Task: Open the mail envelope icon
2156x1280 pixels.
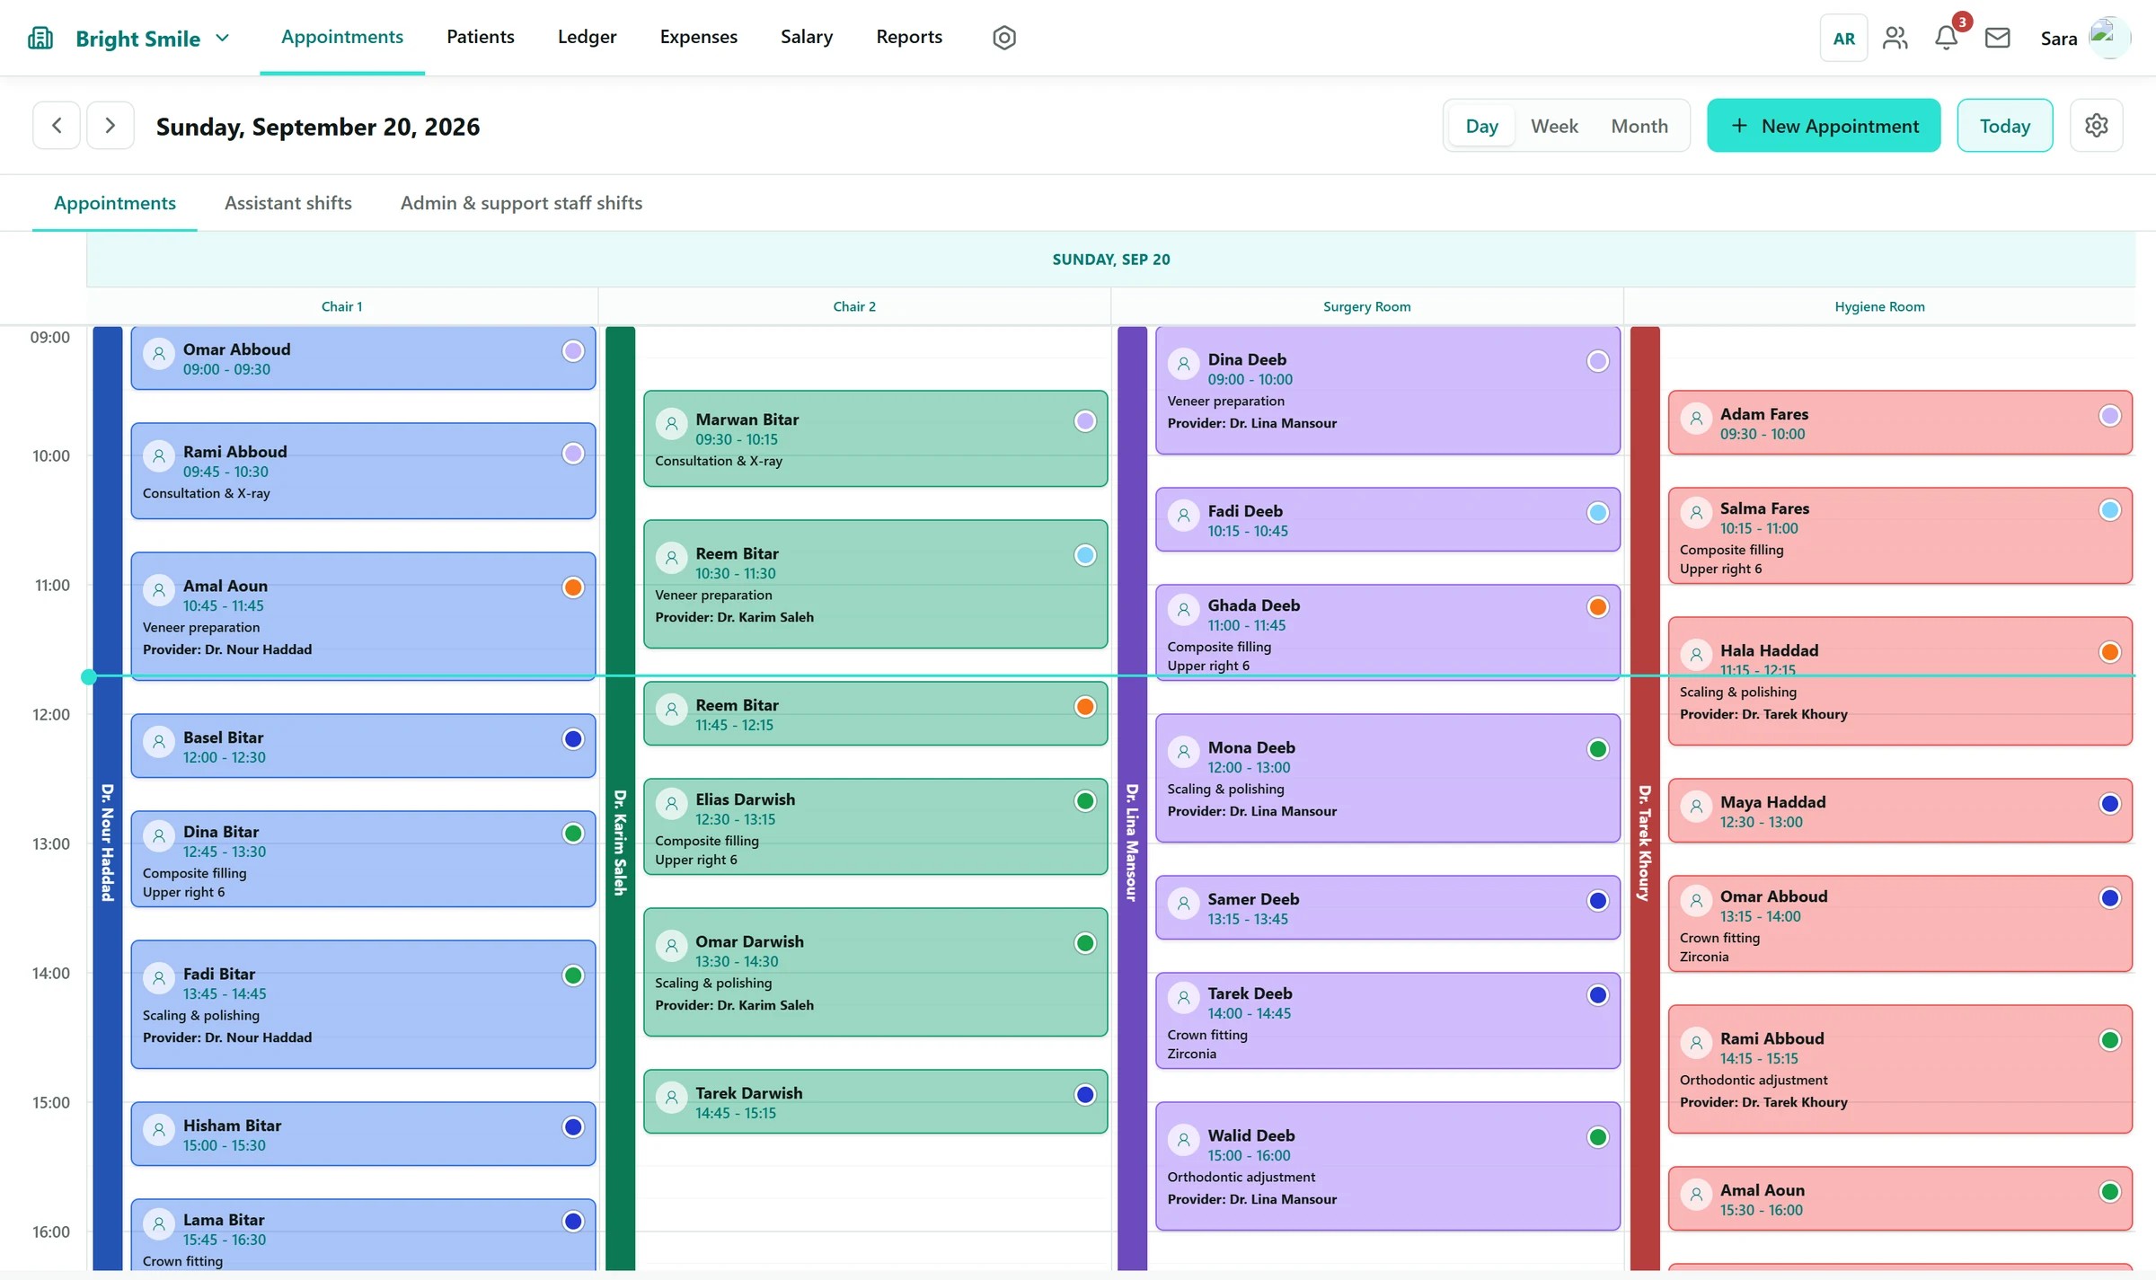Action: [1997, 38]
